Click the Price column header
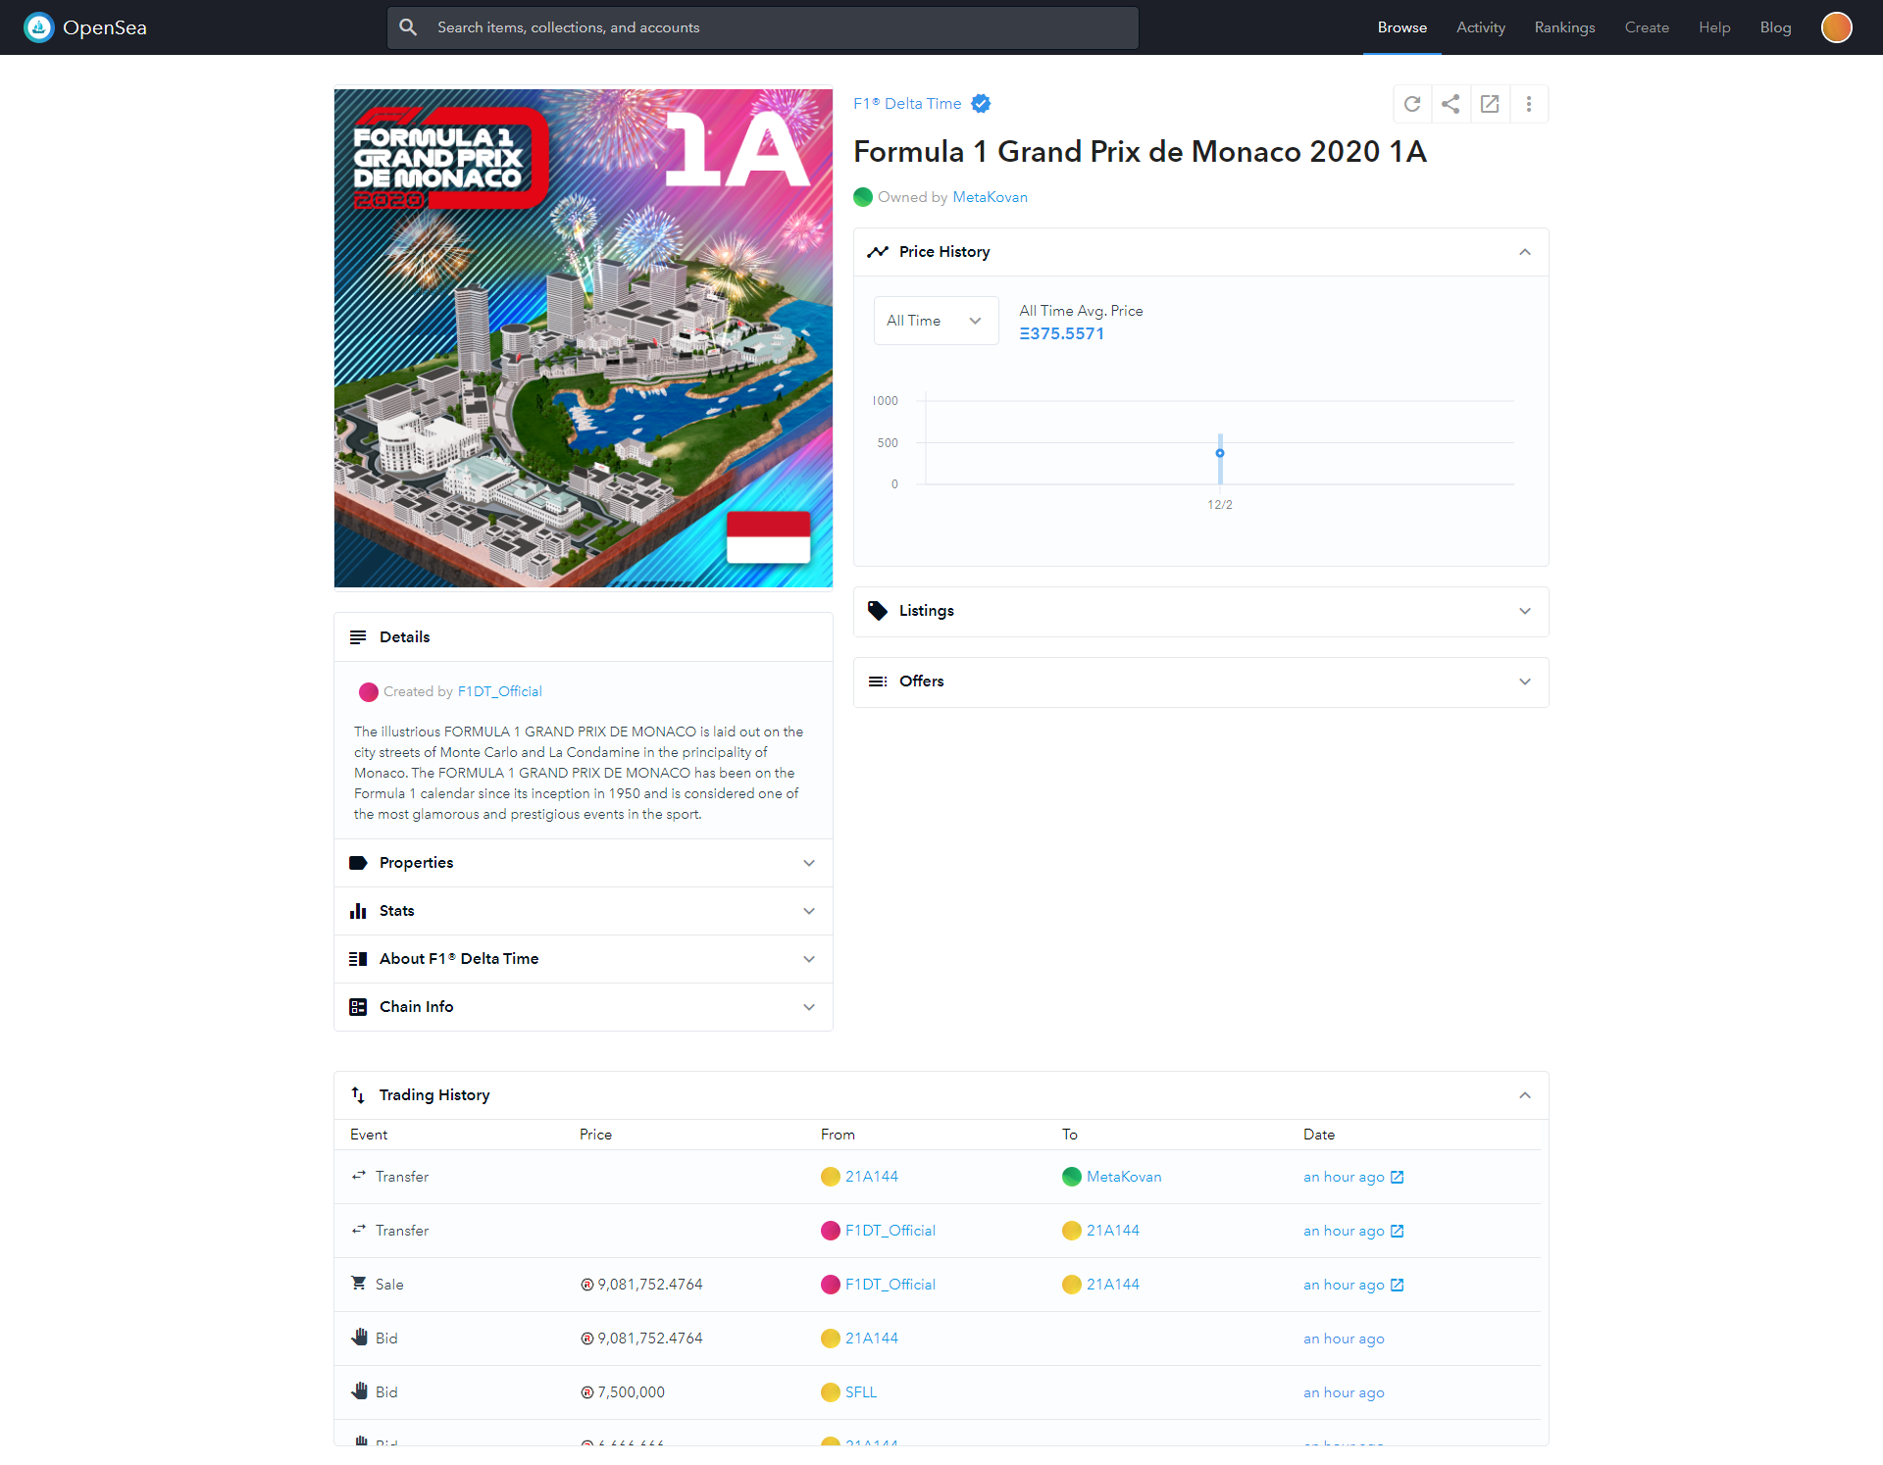The width and height of the screenshot is (1883, 1465). coord(595,1135)
